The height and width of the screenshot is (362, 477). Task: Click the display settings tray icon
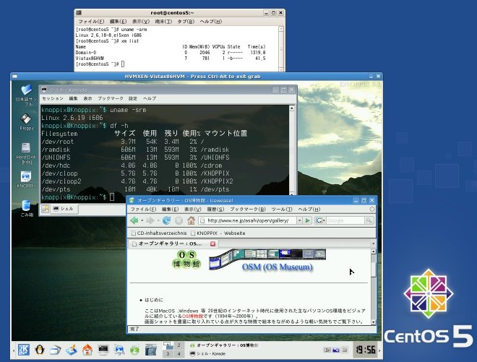(336, 350)
